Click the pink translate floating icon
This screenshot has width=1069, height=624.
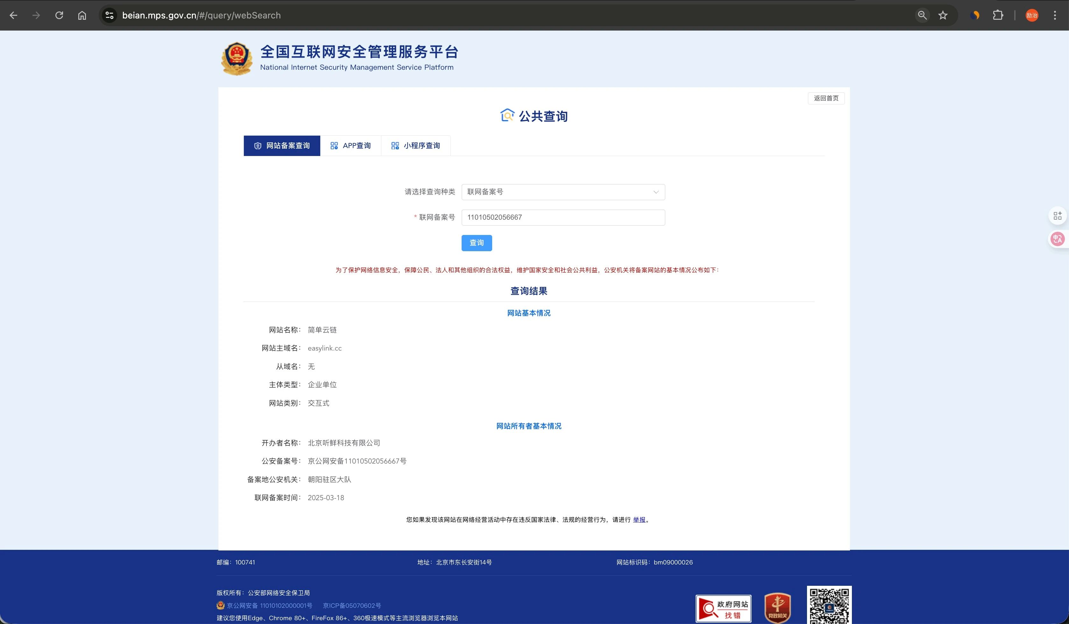pos(1057,239)
